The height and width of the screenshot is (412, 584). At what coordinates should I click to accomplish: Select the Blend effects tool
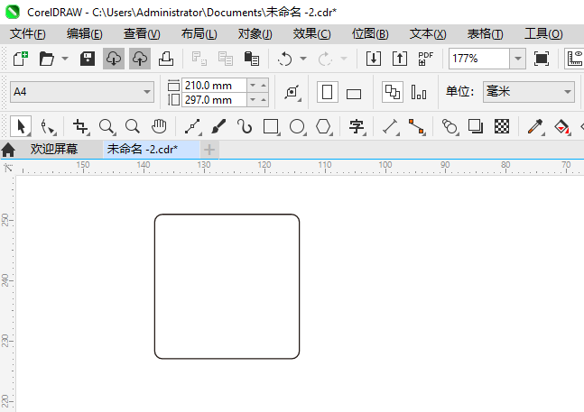(450, 127)
